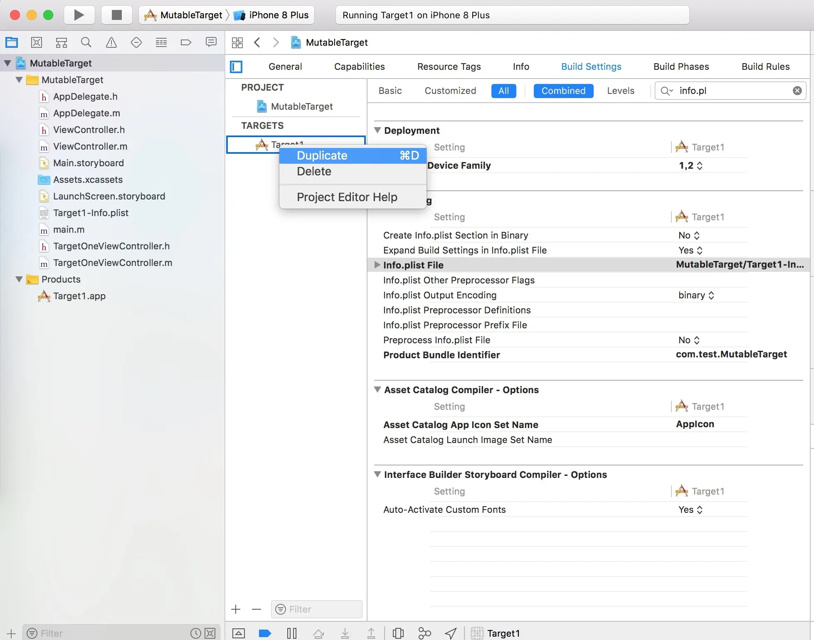The height and width of the screenshot is (640, 814).
Task: Open the Debug navigator
Action: click(161, 42)
